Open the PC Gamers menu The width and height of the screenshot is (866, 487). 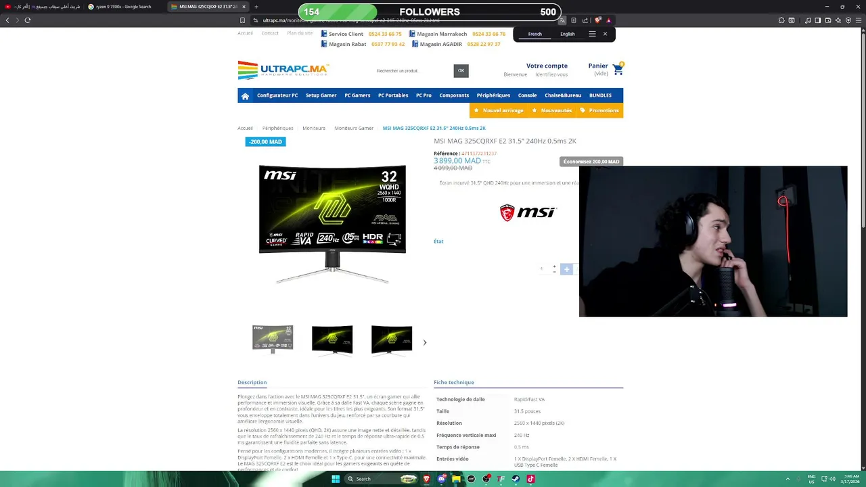tap(357, 95)
